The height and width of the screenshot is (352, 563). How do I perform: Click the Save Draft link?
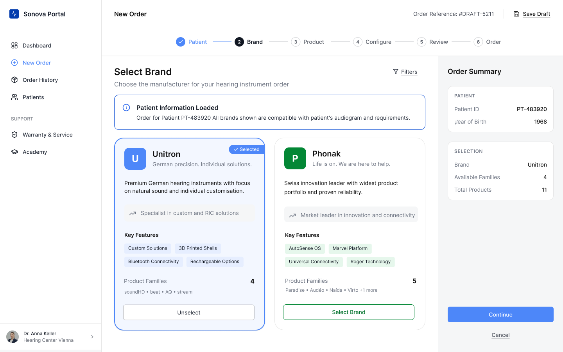536,14
